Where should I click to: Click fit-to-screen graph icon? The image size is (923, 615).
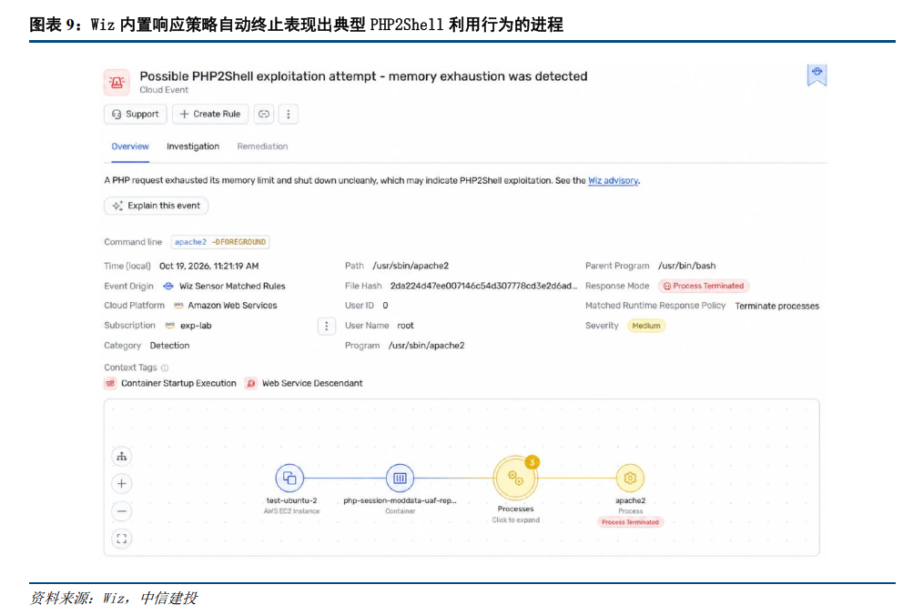click(122, 539)
